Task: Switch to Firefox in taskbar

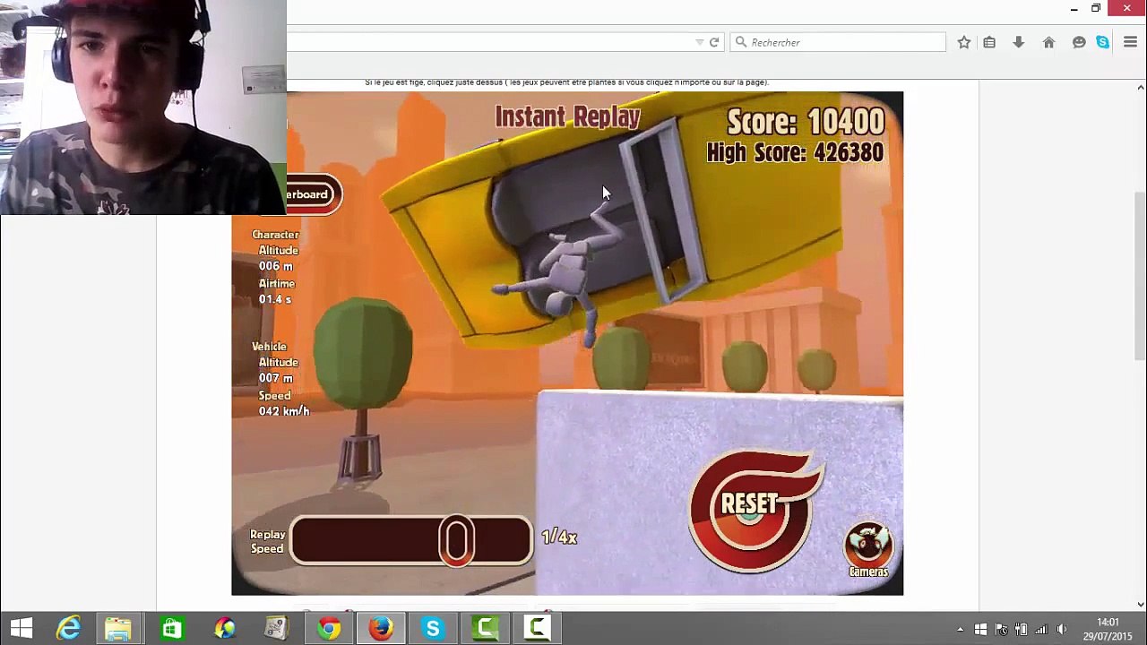Action: pyautogui.click(x=381, y=629)
